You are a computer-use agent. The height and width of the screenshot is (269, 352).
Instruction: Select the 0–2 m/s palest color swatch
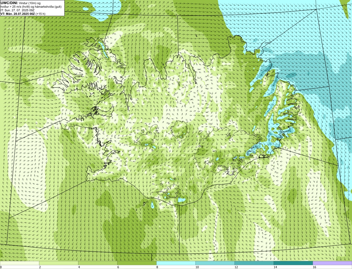(x=20, y=263)
